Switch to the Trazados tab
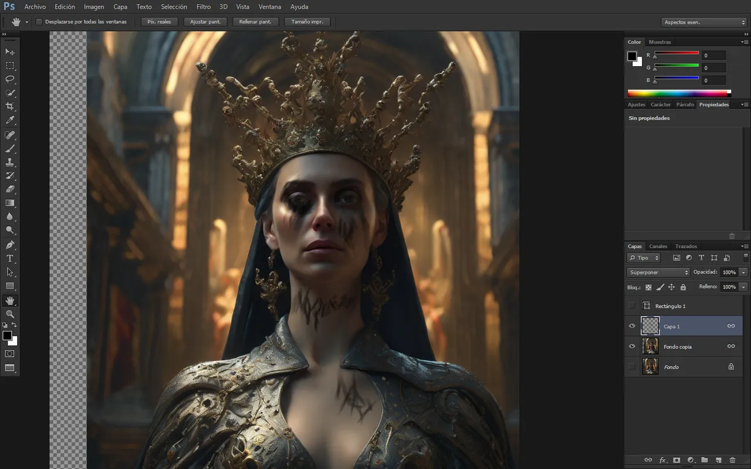751x469 pixels. (x=686, y=246)
